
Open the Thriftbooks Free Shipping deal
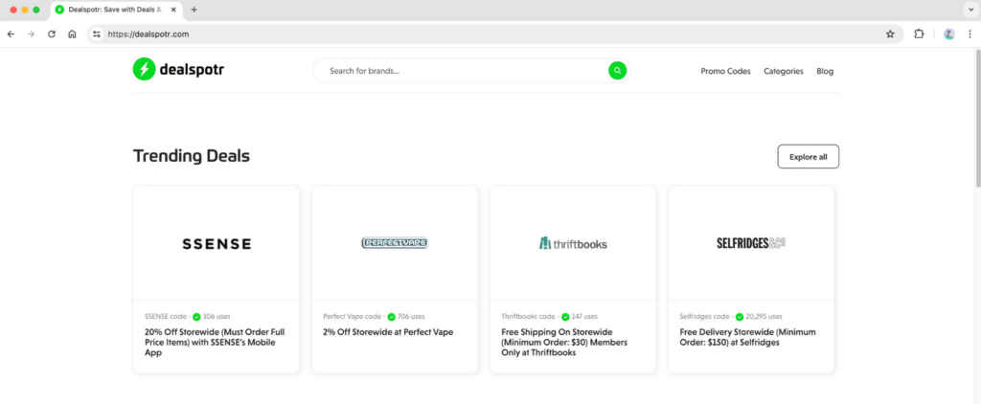point(564,343)
